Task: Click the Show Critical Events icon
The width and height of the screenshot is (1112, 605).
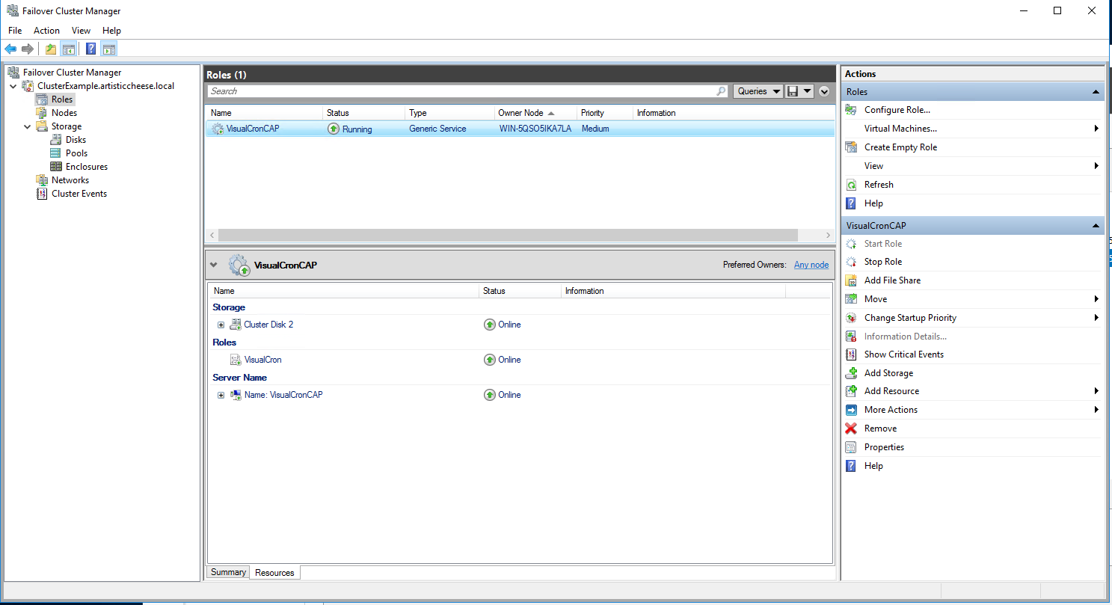Action: tap(851, 354)
